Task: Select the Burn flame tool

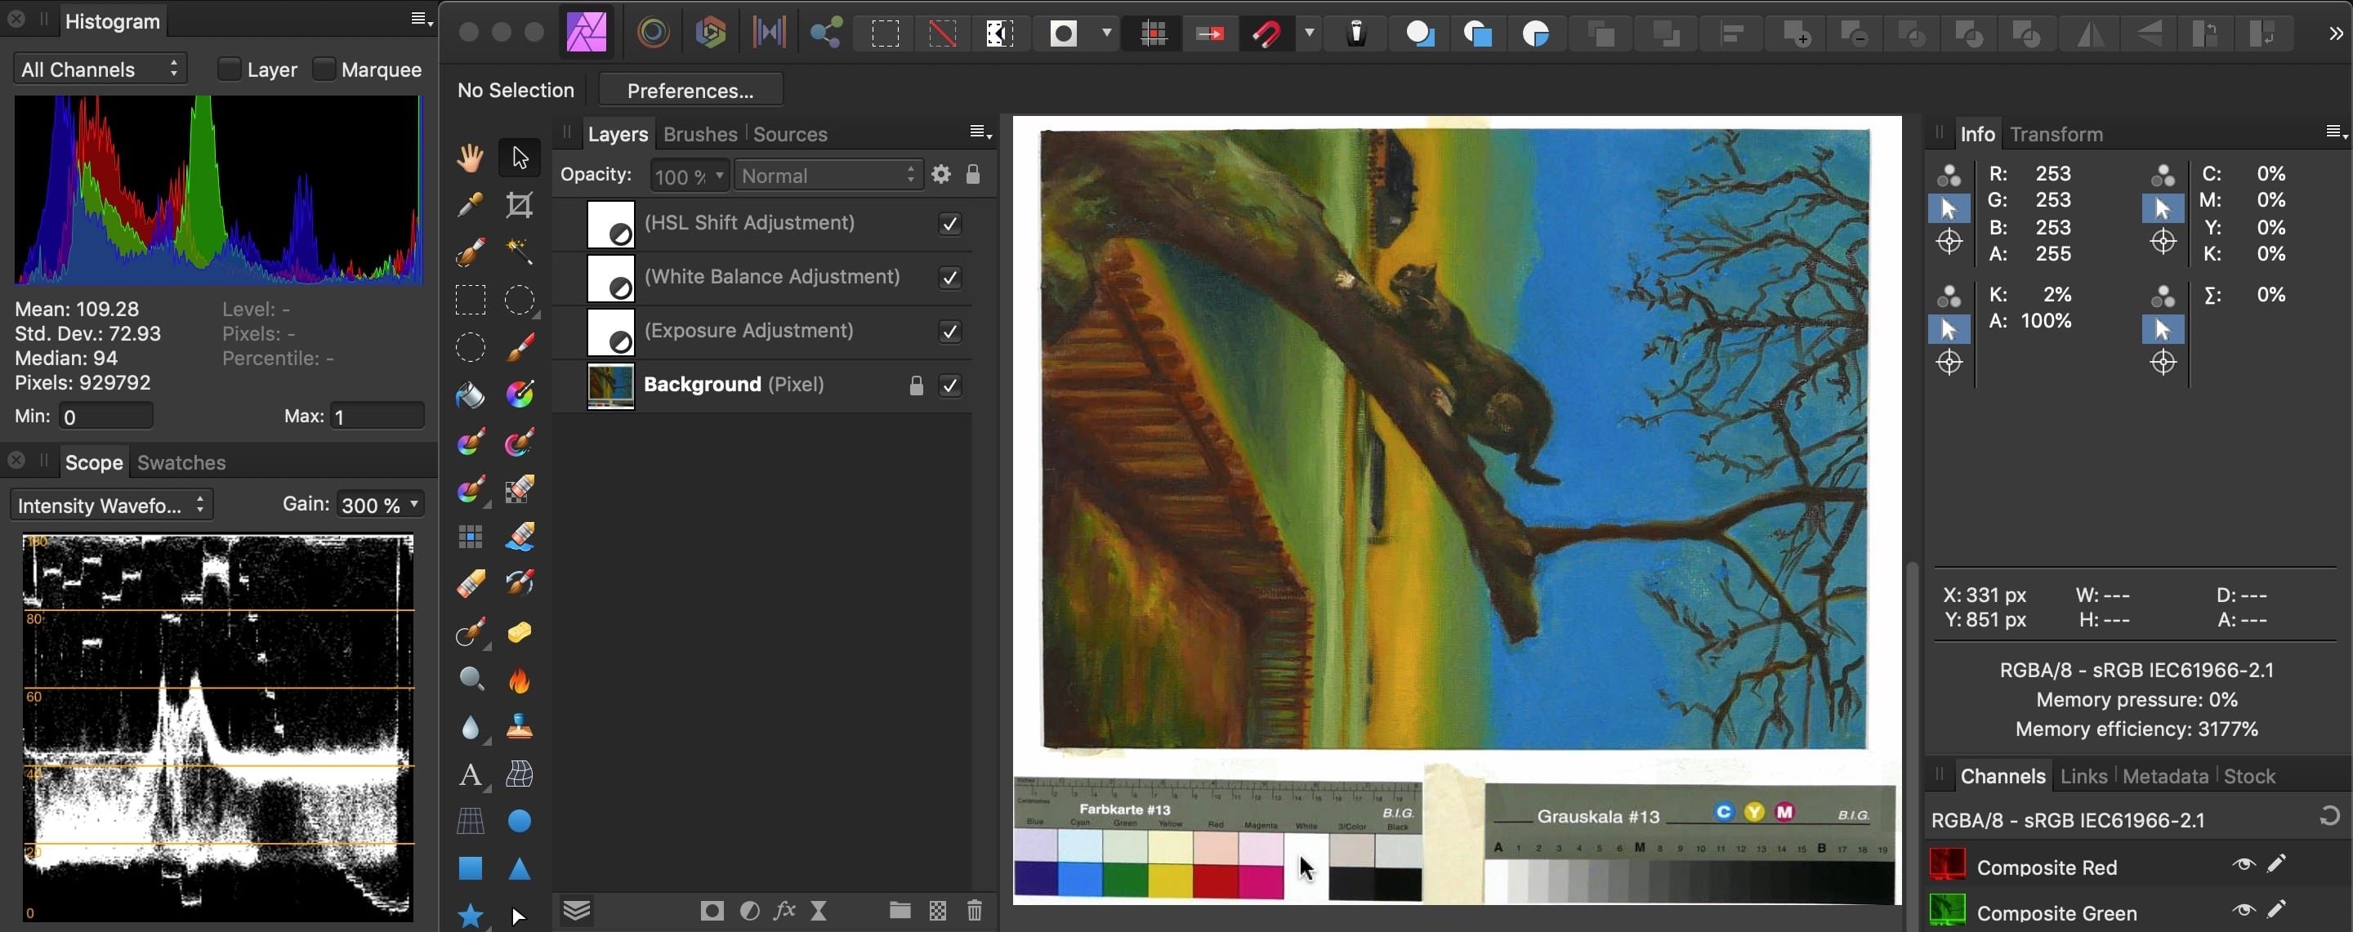Action: click(520, 680)
